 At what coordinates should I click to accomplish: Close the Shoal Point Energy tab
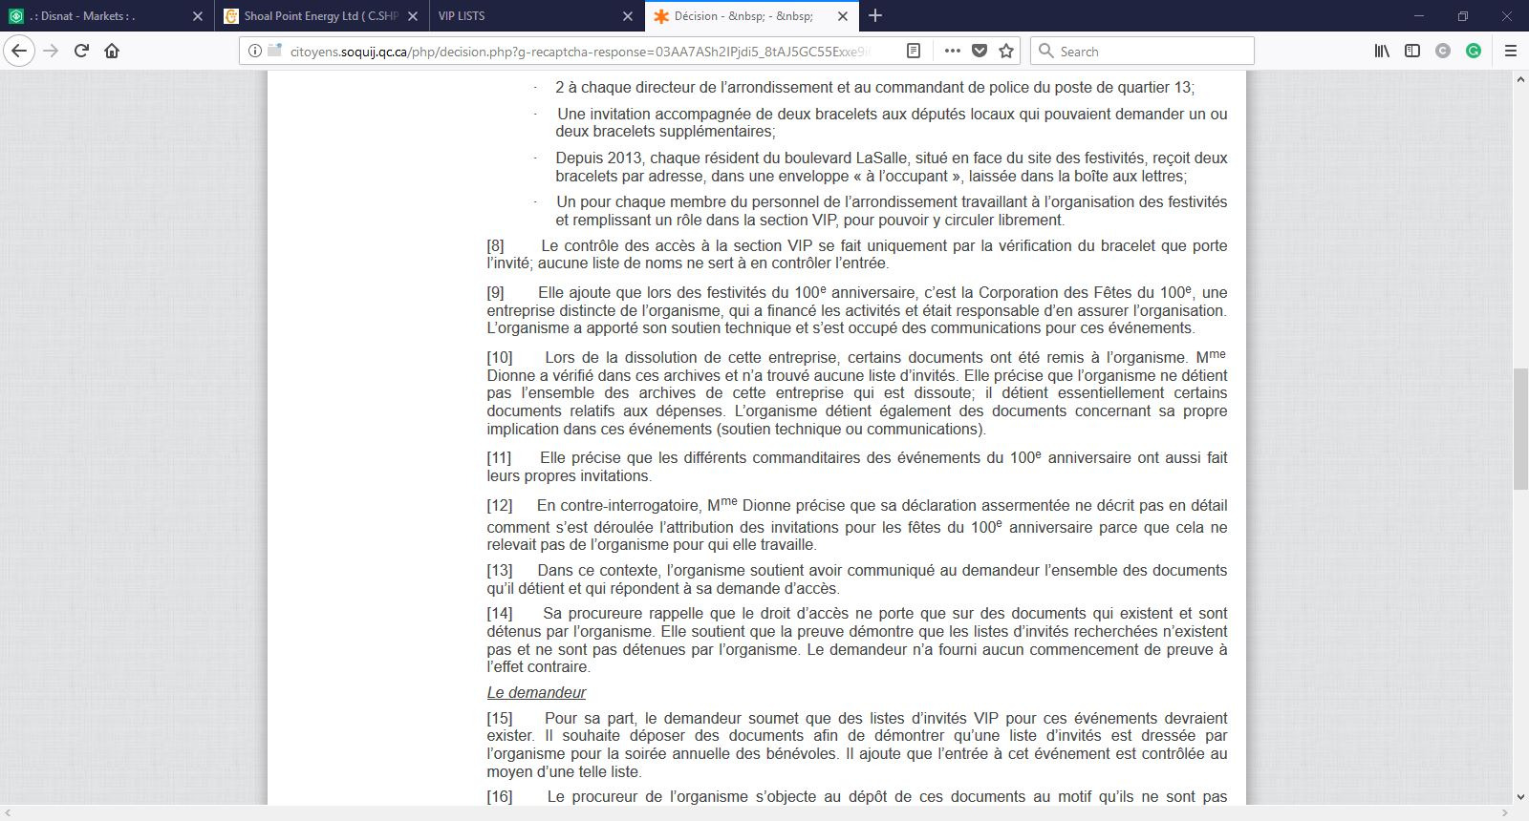click(413, 16)
